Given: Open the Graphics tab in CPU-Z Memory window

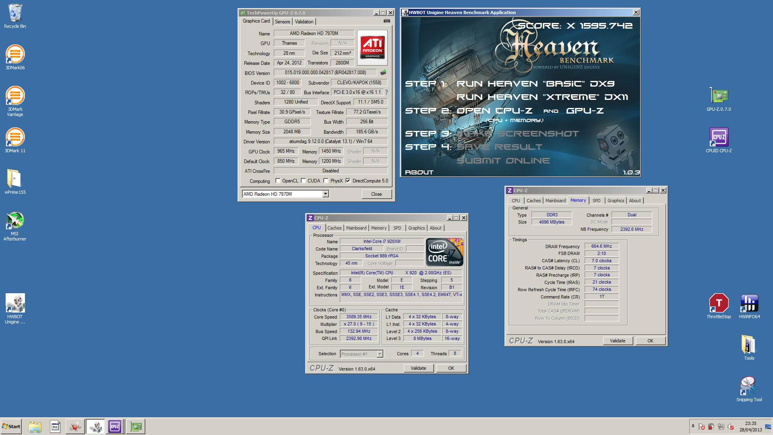Looking at the screenshot, I should [616, 201].
